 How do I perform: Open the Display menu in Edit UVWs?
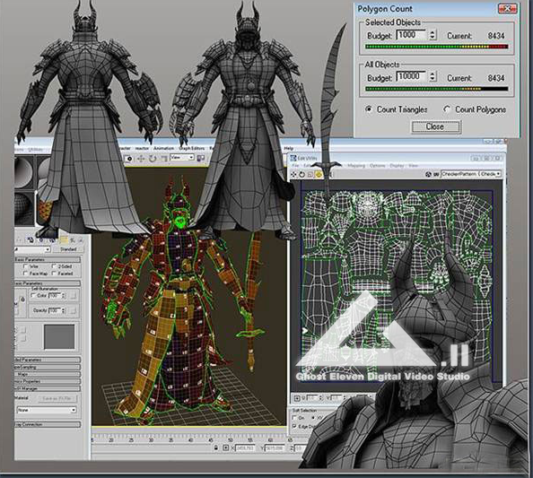[x=397, y=165]
